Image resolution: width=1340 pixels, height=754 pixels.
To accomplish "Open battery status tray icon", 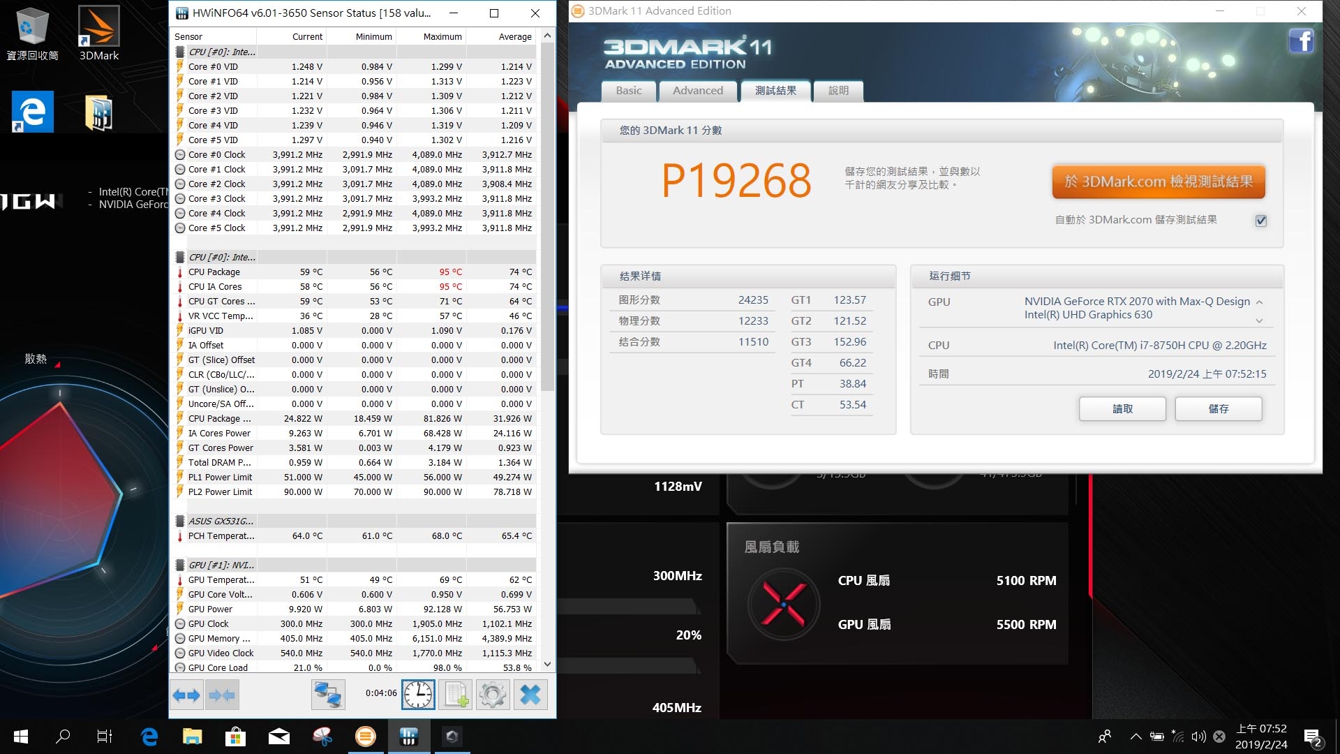I will pos(1157,737).
